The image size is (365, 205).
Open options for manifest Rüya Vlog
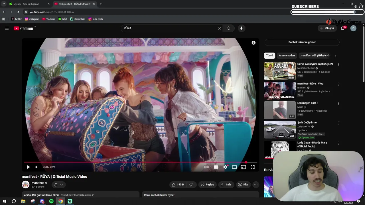tap(339, 84)
